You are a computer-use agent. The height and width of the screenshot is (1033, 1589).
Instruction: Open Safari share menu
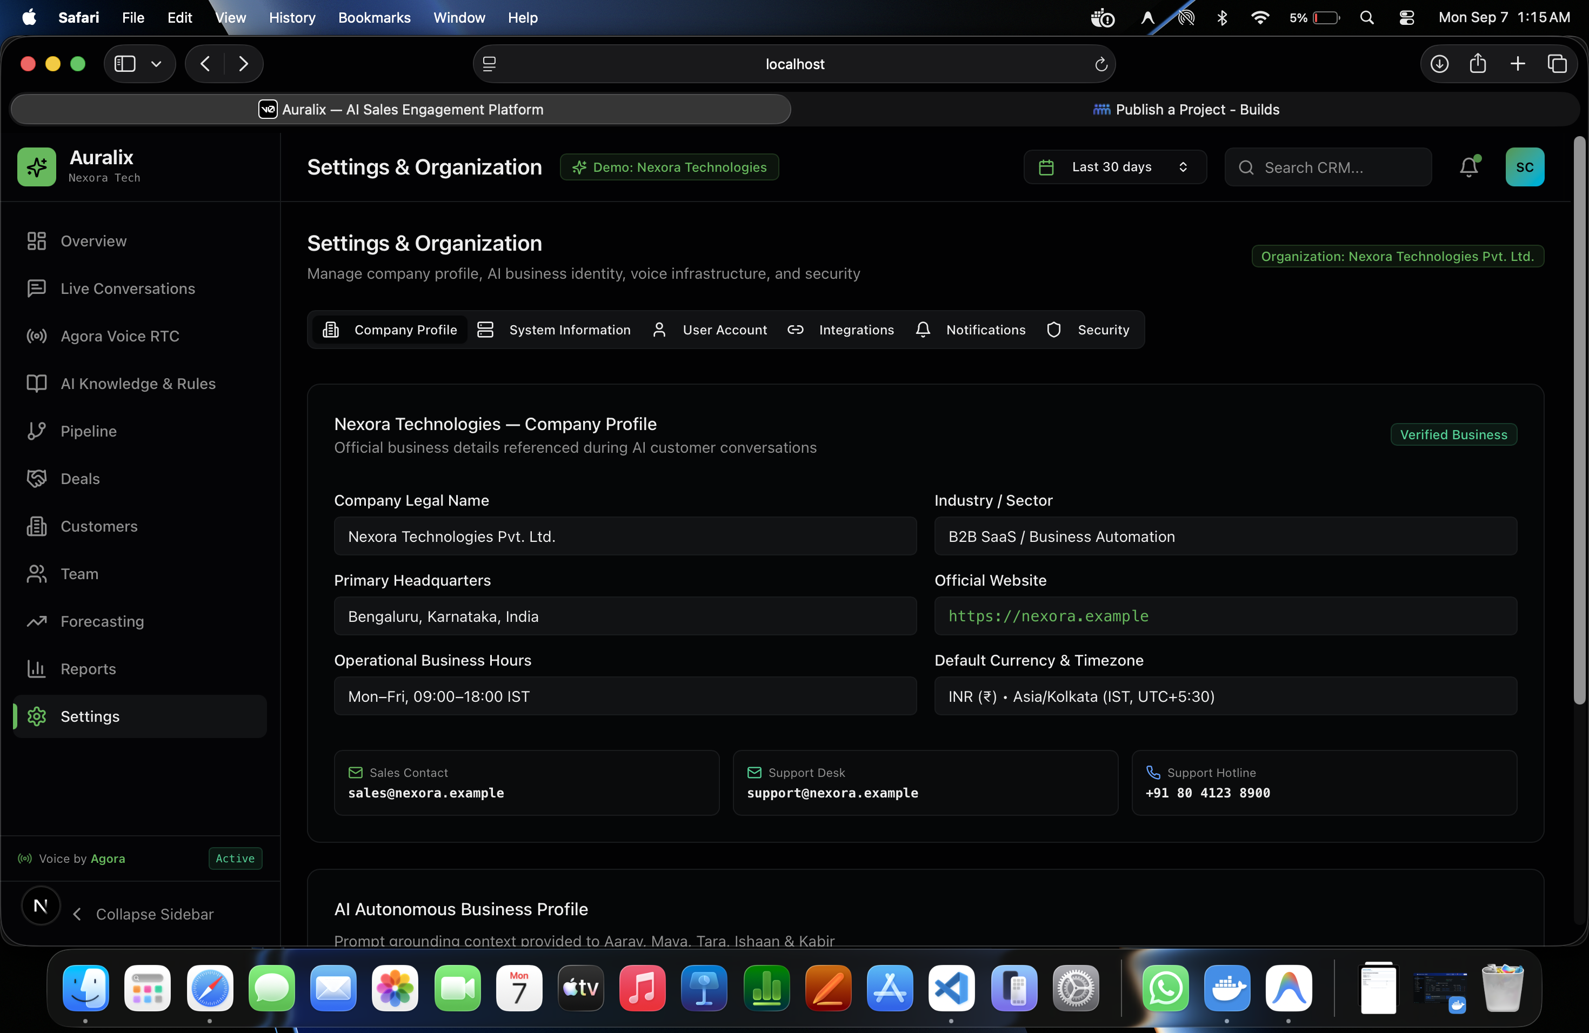point(1478,64)
